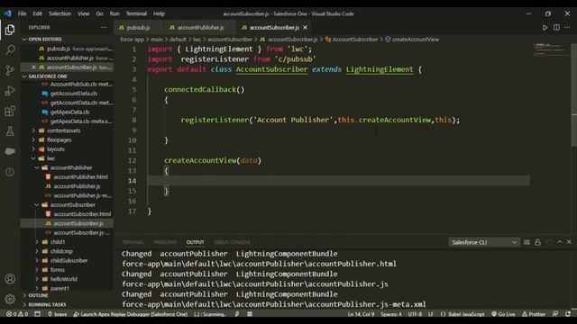This screenshot has width=577, height=324.
Task: Switch to the pubsub.js tab
Action: pyautogui.click(x=138, y=28)
